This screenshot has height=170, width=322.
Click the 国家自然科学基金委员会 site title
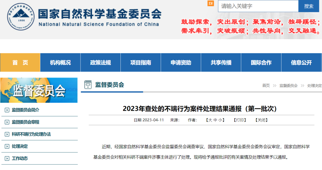click(x=100, y=14)
